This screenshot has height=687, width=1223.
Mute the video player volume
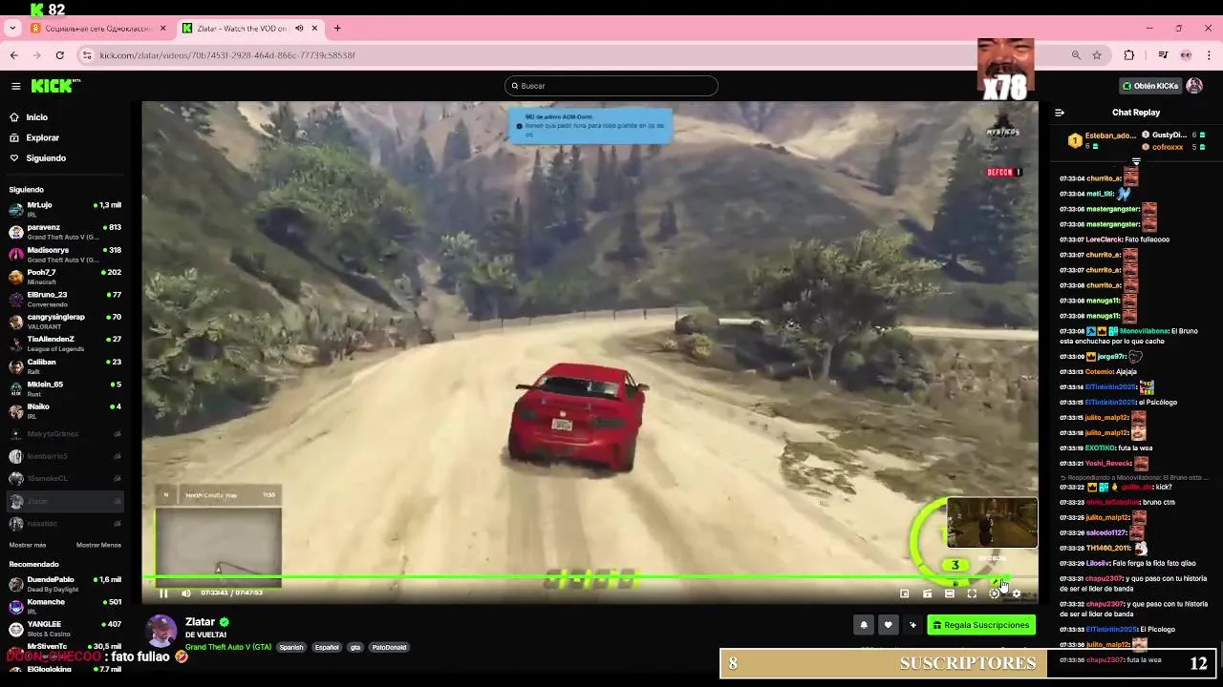(185, 593)
